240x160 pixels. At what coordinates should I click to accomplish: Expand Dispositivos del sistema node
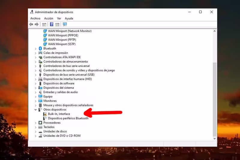point(35,88)
